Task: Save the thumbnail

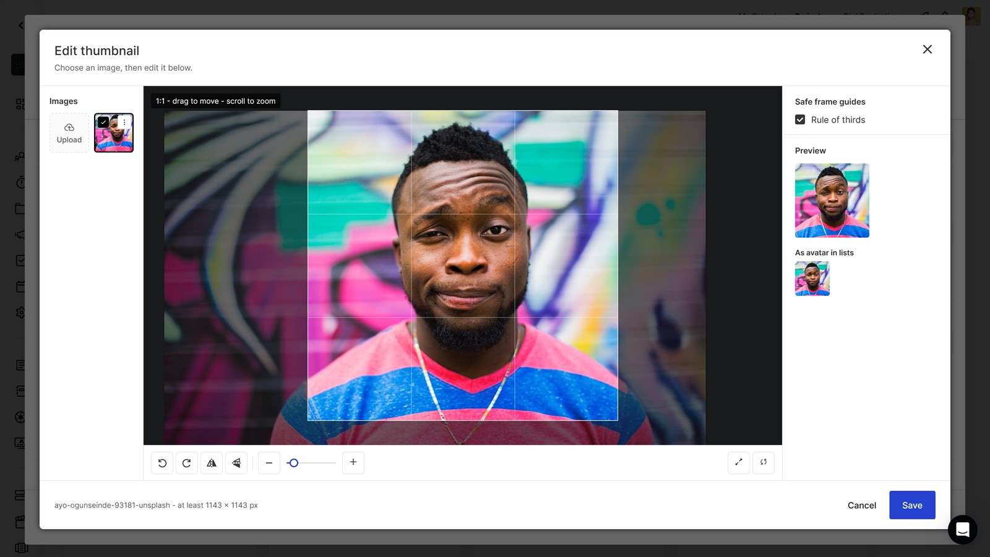Action: click(x=912, y=505)
